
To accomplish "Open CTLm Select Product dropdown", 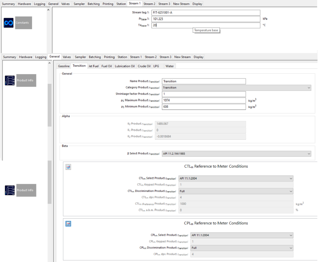I will pos(236,179).
